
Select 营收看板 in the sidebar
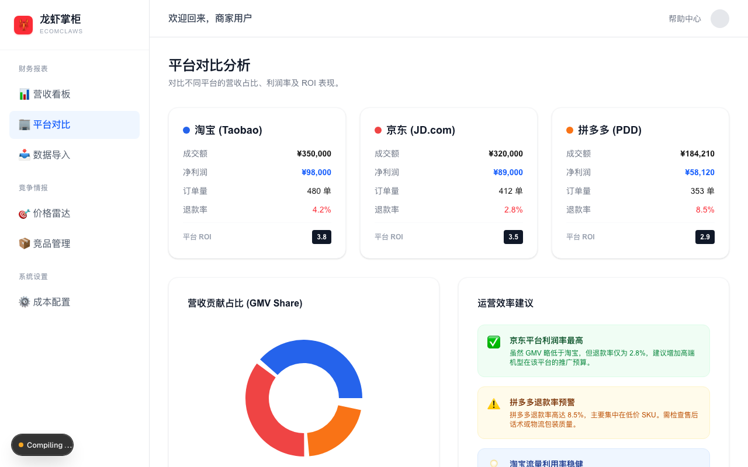pyautogui.click(x=50, y=94)
